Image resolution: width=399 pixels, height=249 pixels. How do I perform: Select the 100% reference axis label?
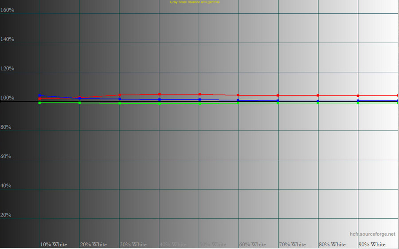(x=7, y=98)
